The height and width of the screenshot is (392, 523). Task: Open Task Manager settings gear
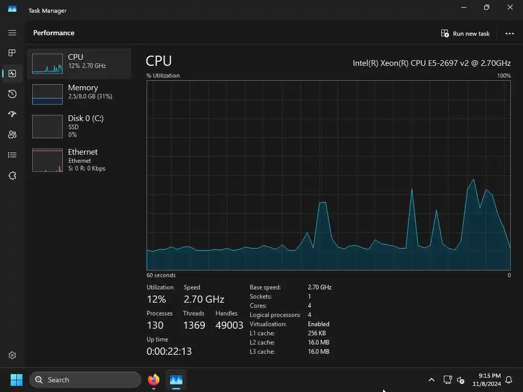[x=12, y=355]
